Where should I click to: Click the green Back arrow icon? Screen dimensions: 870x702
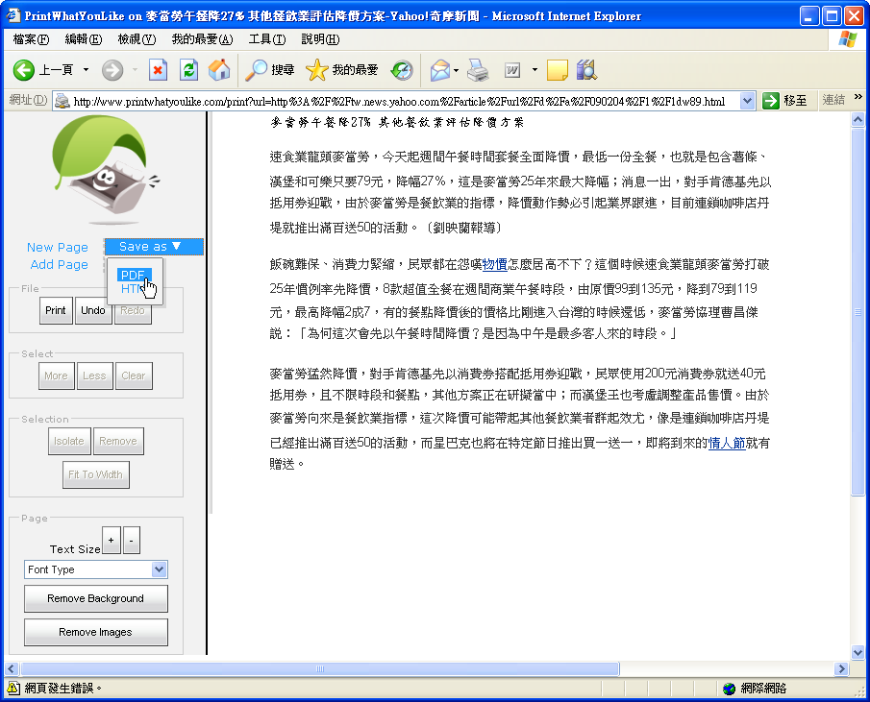pos(24,70)
